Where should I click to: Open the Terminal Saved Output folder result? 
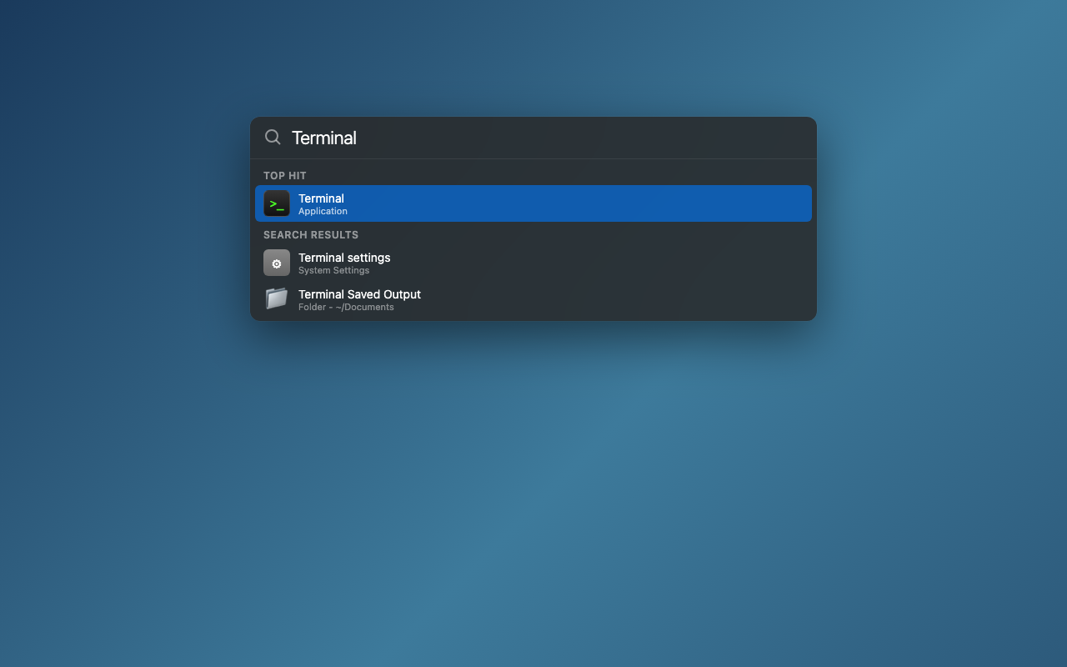(x=533, y=299)
